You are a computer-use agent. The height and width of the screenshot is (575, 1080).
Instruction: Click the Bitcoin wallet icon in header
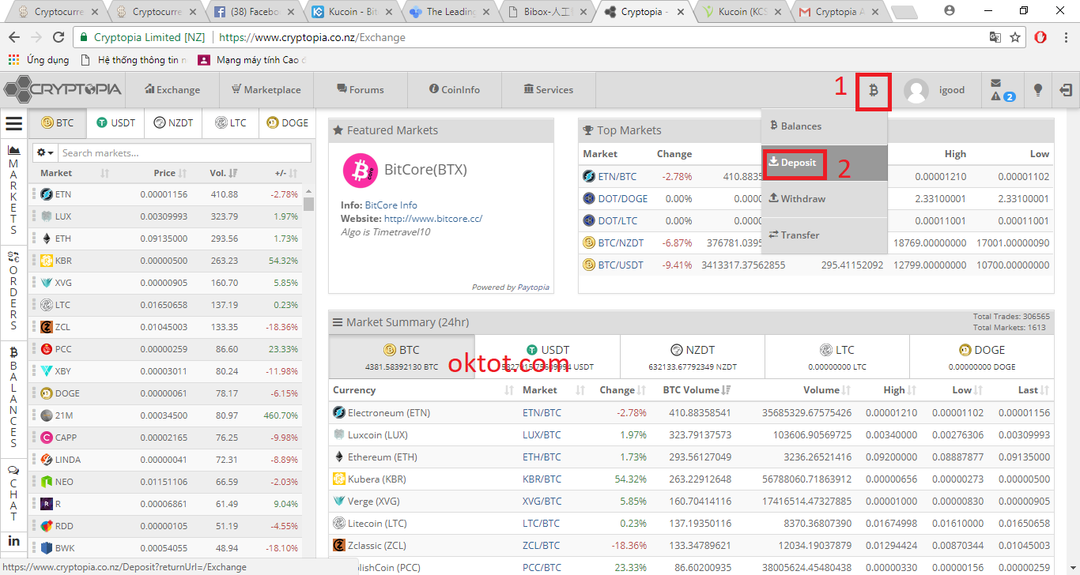(x=873, y=90)
